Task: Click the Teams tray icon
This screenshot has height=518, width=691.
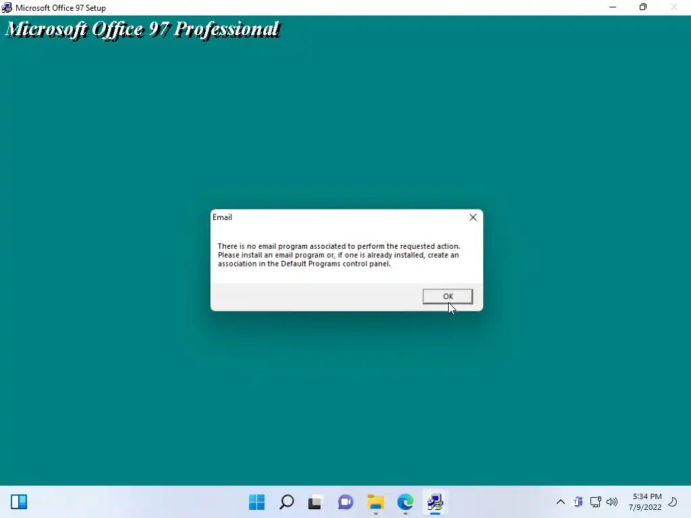Action: (578, 502)
